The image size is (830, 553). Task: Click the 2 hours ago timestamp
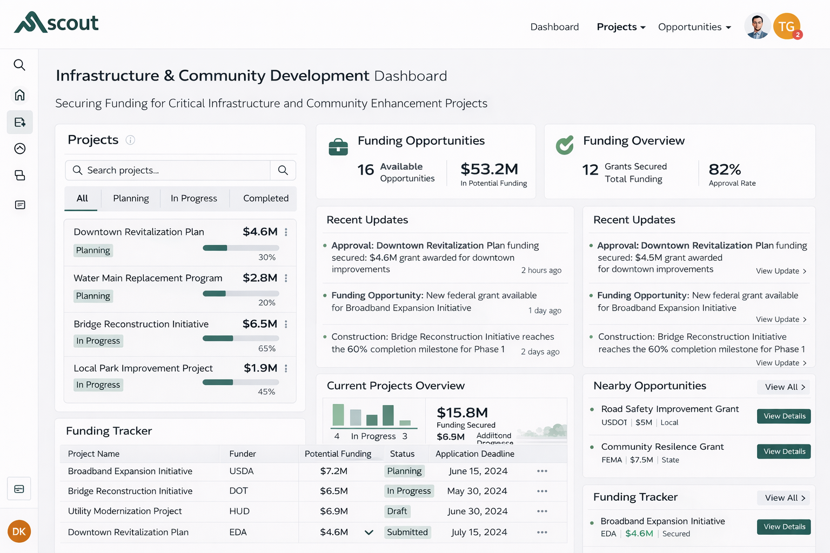pos(541,270)
